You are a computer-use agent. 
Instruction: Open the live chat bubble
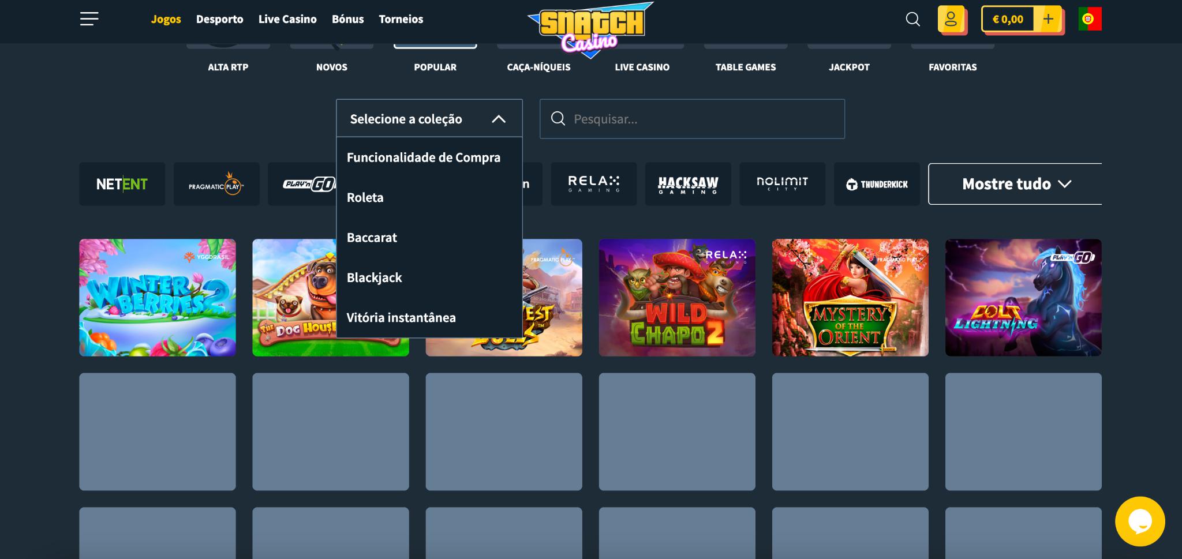point(1140,522)
